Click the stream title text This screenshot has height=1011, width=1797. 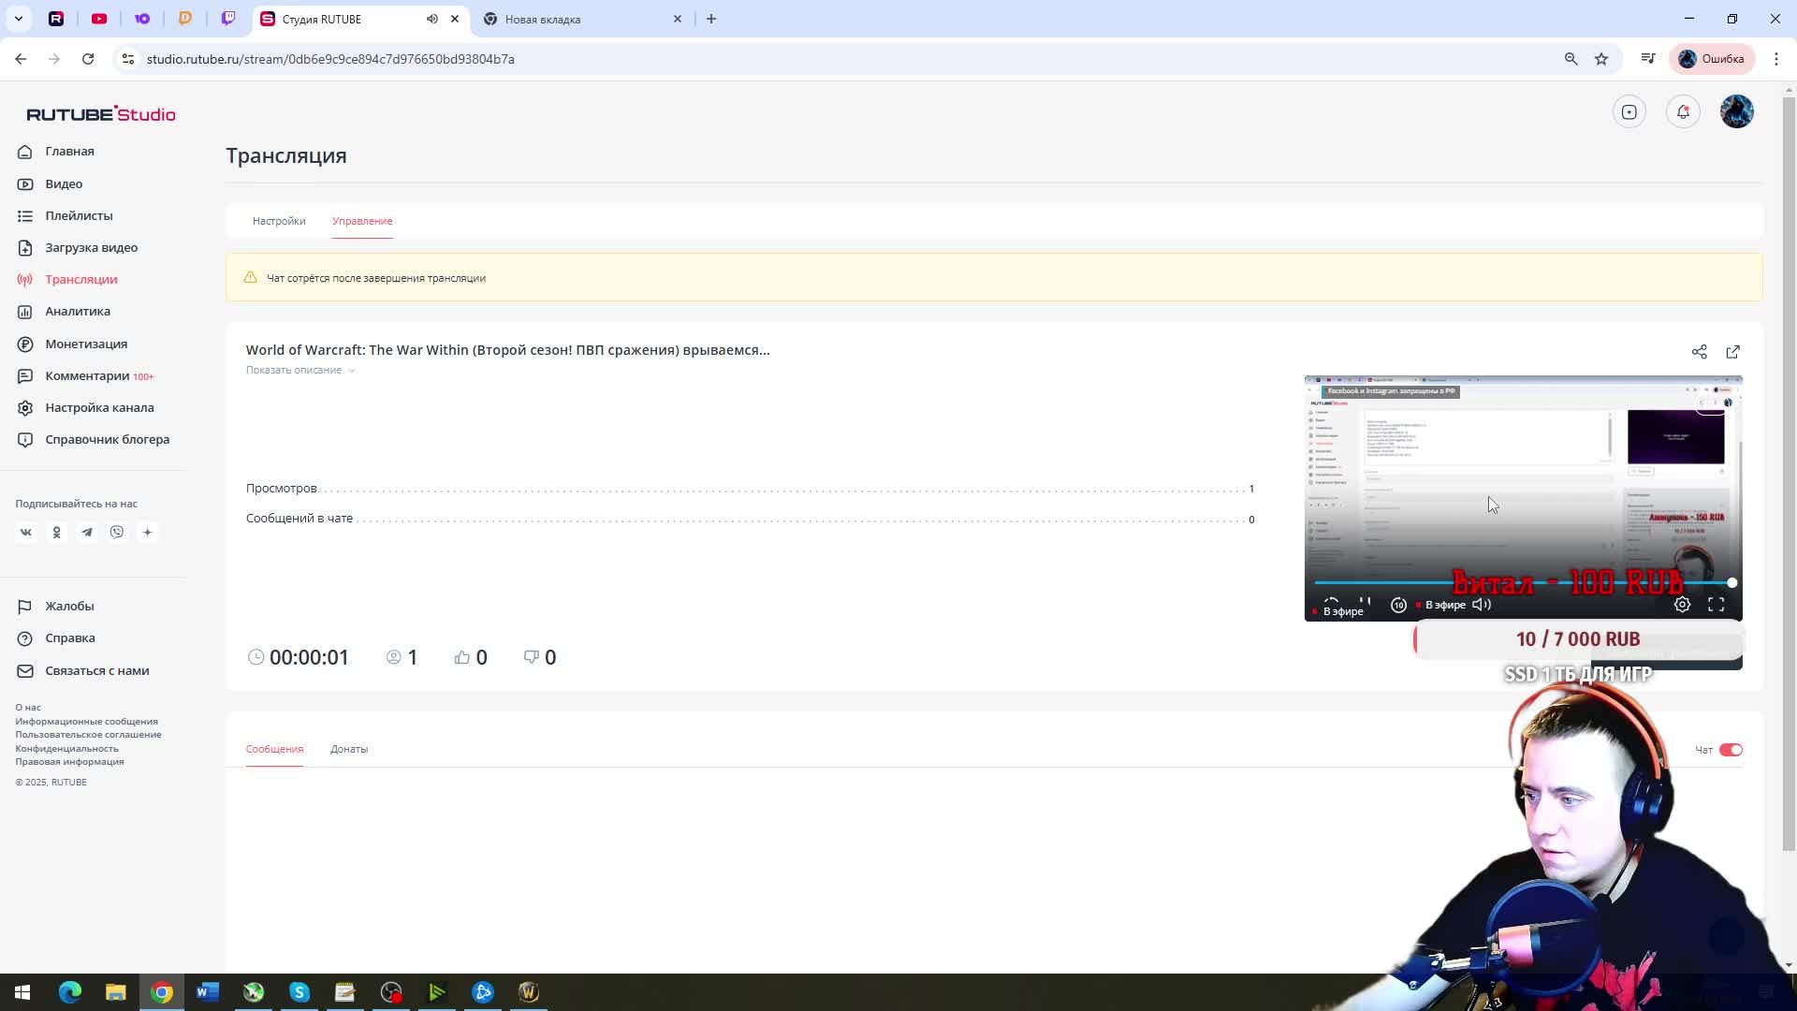507,350
